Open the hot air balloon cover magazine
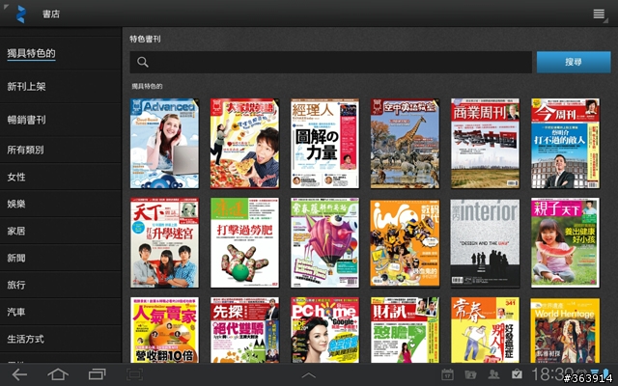 point(324,242)
